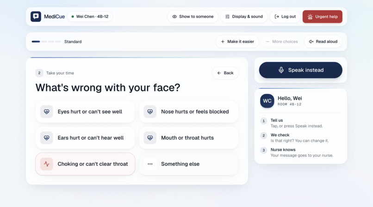Call Urgent help
The image size is (373, 207).
coord(323,17)
